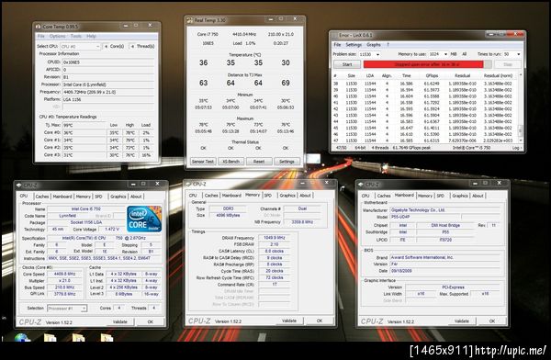Click the Start button in LinX

click(347, 64)
